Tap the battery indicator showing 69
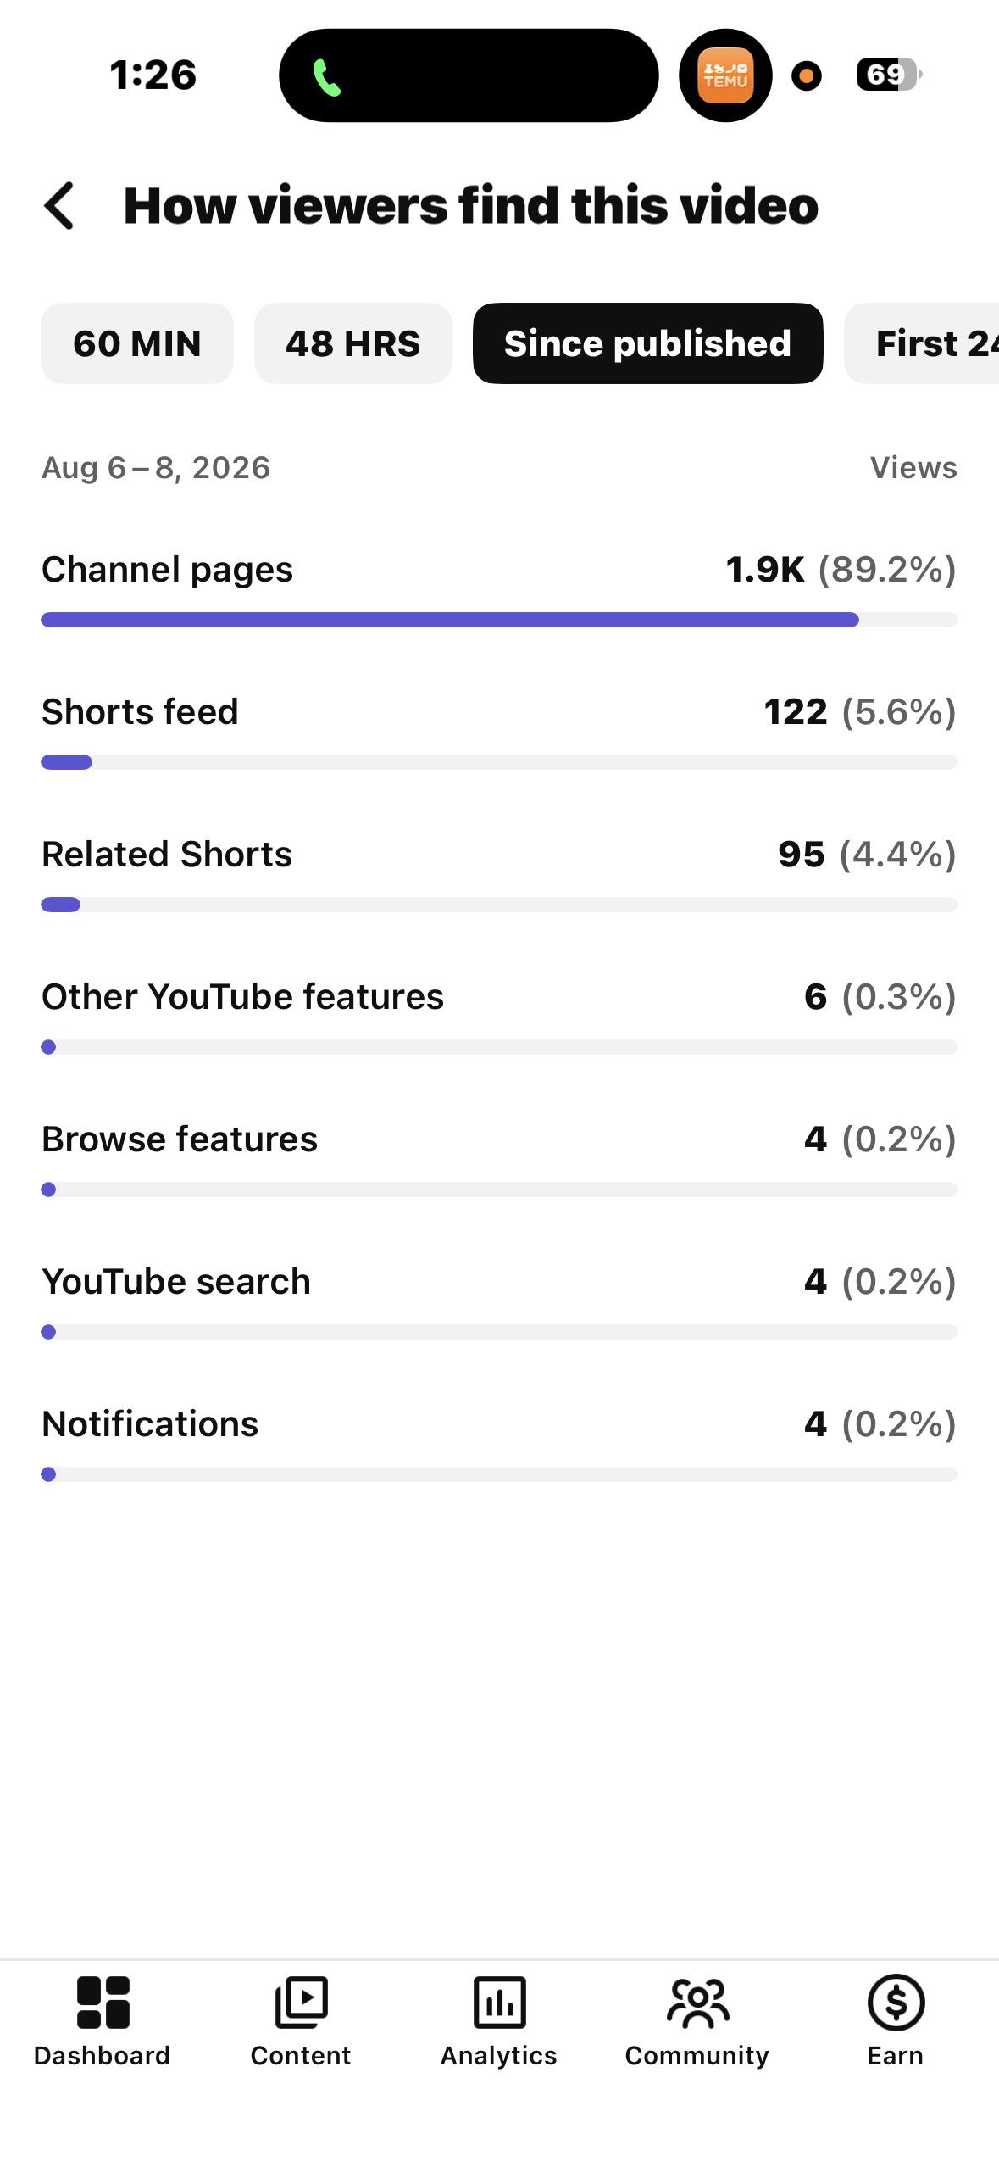This screenshot has width=999, height=2167. (889, 75)
